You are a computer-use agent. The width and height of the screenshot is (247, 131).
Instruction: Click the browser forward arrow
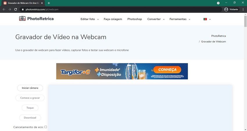(10, 10)
